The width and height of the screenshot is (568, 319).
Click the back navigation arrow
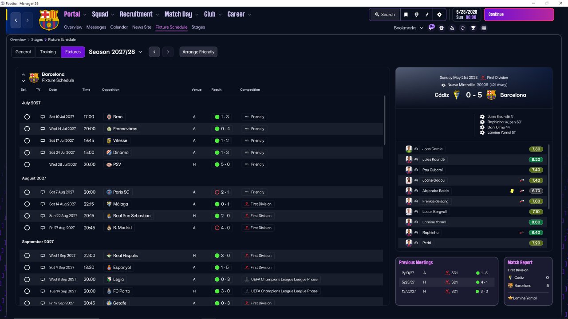pyautogui.click(x=16, y=20)
